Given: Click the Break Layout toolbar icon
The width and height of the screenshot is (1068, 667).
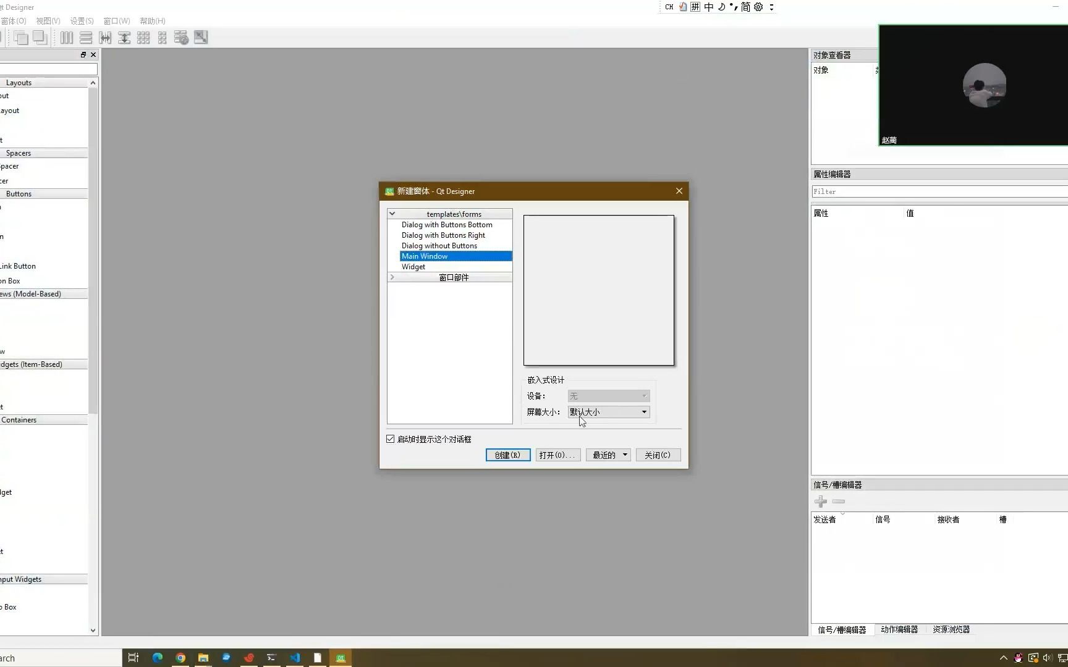Looking at the screenshot, I should (181, 38).
